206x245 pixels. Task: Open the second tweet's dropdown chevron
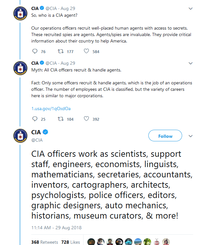click(191, 63)
